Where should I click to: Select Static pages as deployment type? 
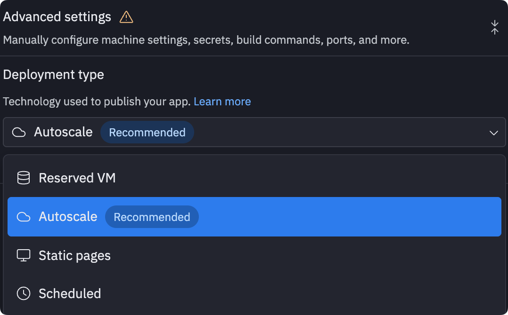[74, 255]
